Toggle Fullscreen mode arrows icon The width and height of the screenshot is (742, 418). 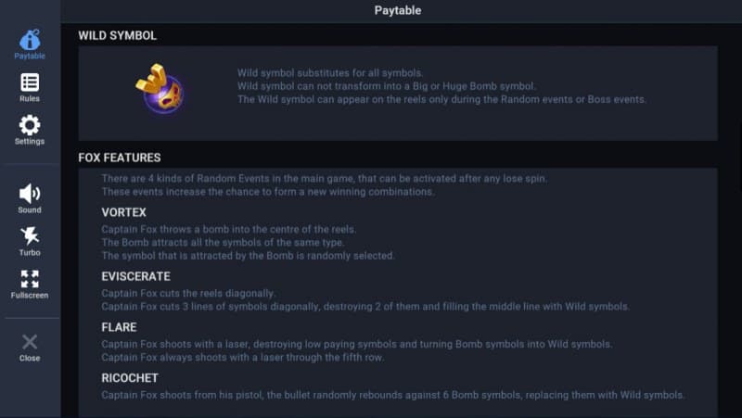click(30, 280)
